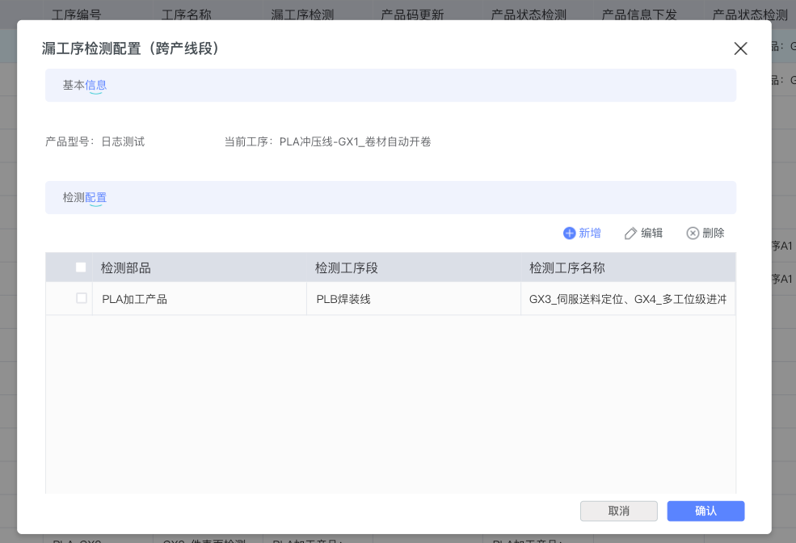Click the 检测工序段 column header
This screenshot has height=543, width=796.
click(347, 268)
